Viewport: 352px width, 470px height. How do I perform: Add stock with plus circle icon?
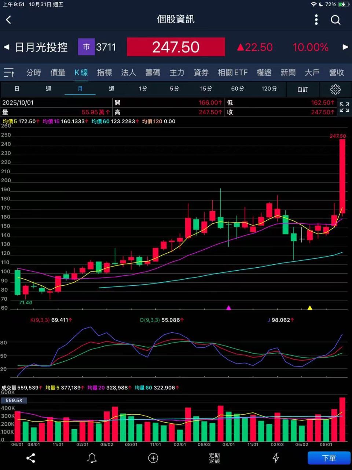tap(153, 458)
